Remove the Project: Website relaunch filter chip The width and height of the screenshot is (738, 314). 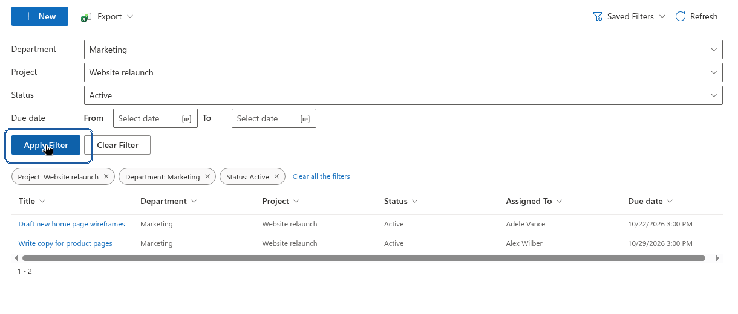click(x=106, y=176)
